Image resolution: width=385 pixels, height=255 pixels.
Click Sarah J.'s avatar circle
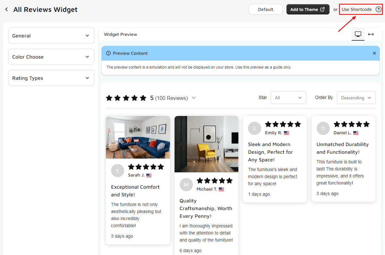(117, 171)
